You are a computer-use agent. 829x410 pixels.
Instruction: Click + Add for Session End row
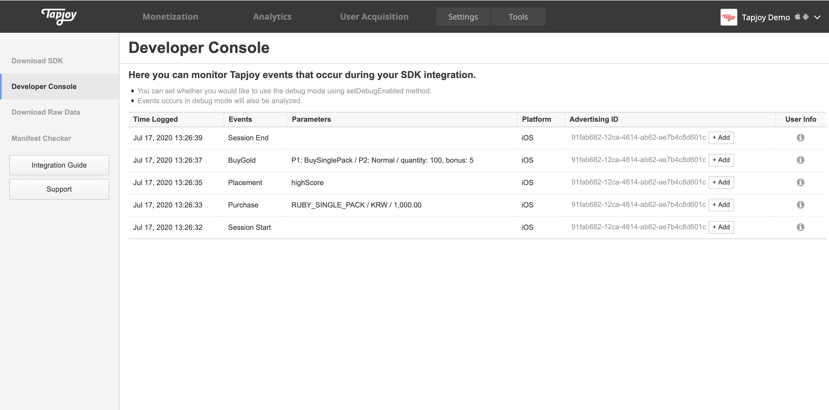coord(721,138)
